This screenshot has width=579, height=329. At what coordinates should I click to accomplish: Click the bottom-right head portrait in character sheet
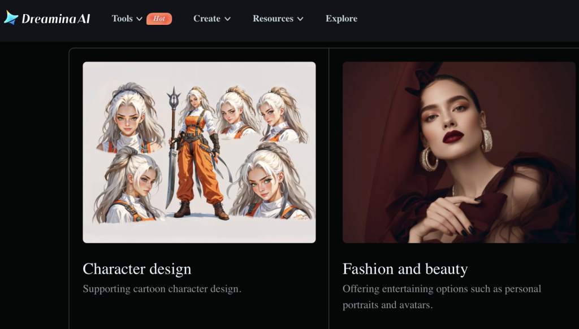(x=270, y=183)
